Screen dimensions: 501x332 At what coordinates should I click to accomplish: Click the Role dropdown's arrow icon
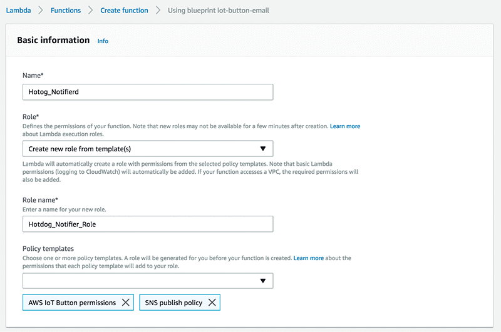[x=263, y=149]
